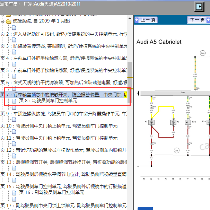Open 页 14 : 驾驶员侧后视镜水平调节电位计 entry
210x210 pixels.
[63, 174]
